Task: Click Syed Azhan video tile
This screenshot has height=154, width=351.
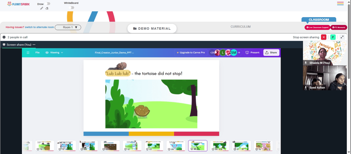Action: (324, 78)
